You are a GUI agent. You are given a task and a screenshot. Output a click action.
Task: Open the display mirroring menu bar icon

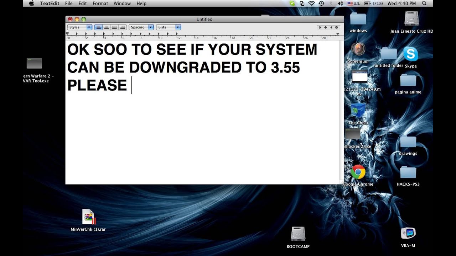point(302,4)
